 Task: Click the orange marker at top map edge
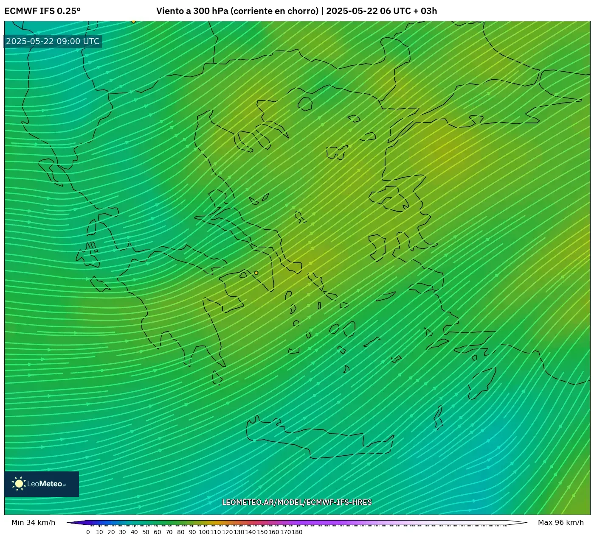pyautogui.click(x=133, y=21)
